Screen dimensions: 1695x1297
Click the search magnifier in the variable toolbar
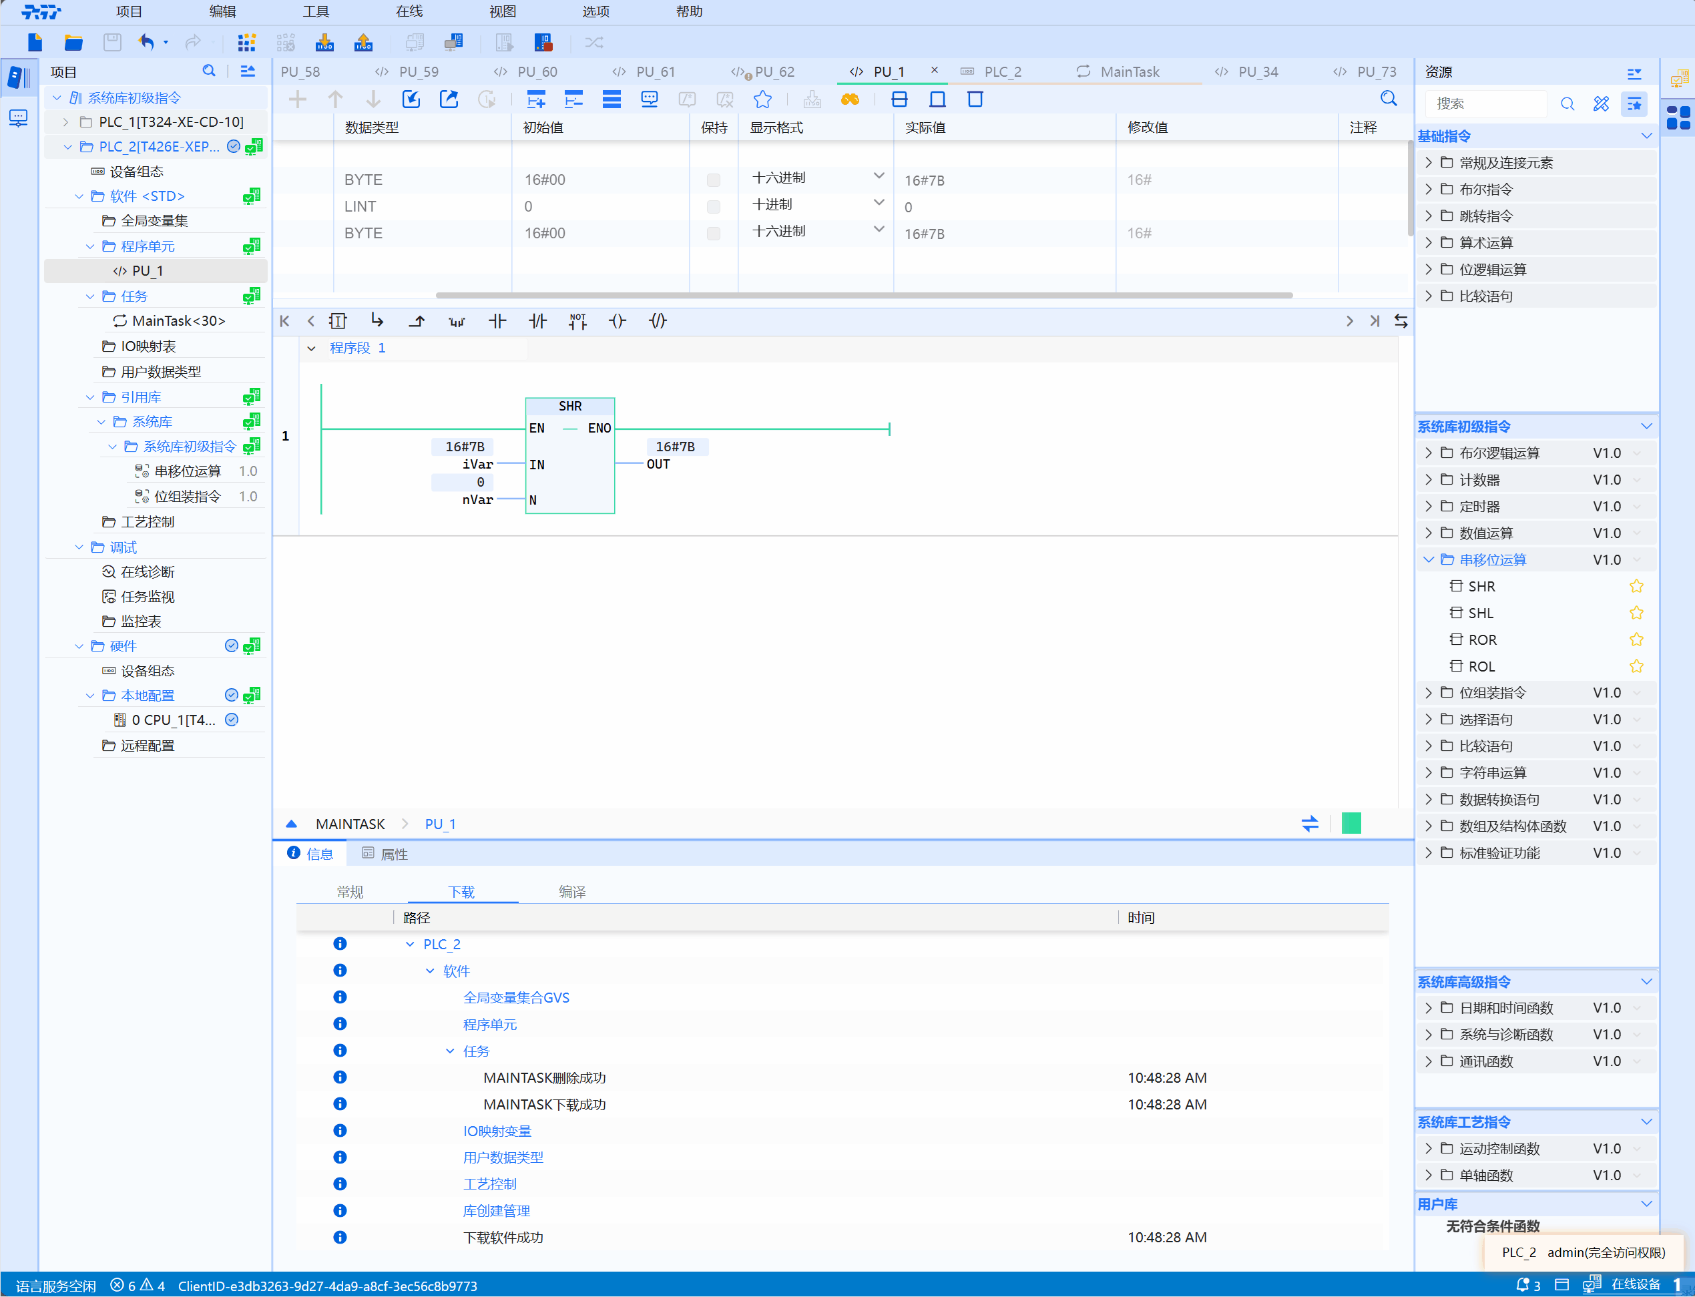[1389, 99]
